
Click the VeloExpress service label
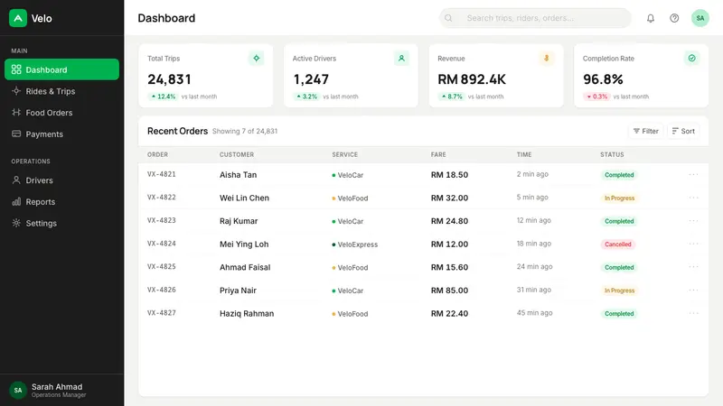coord(357,245)
